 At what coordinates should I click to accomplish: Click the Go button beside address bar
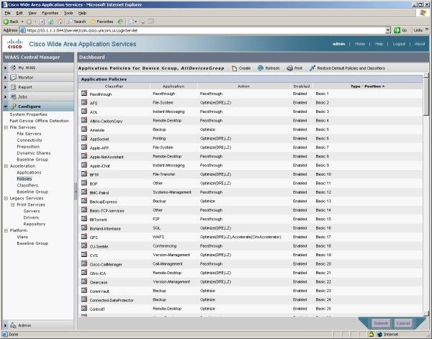(x=401, y=30)
